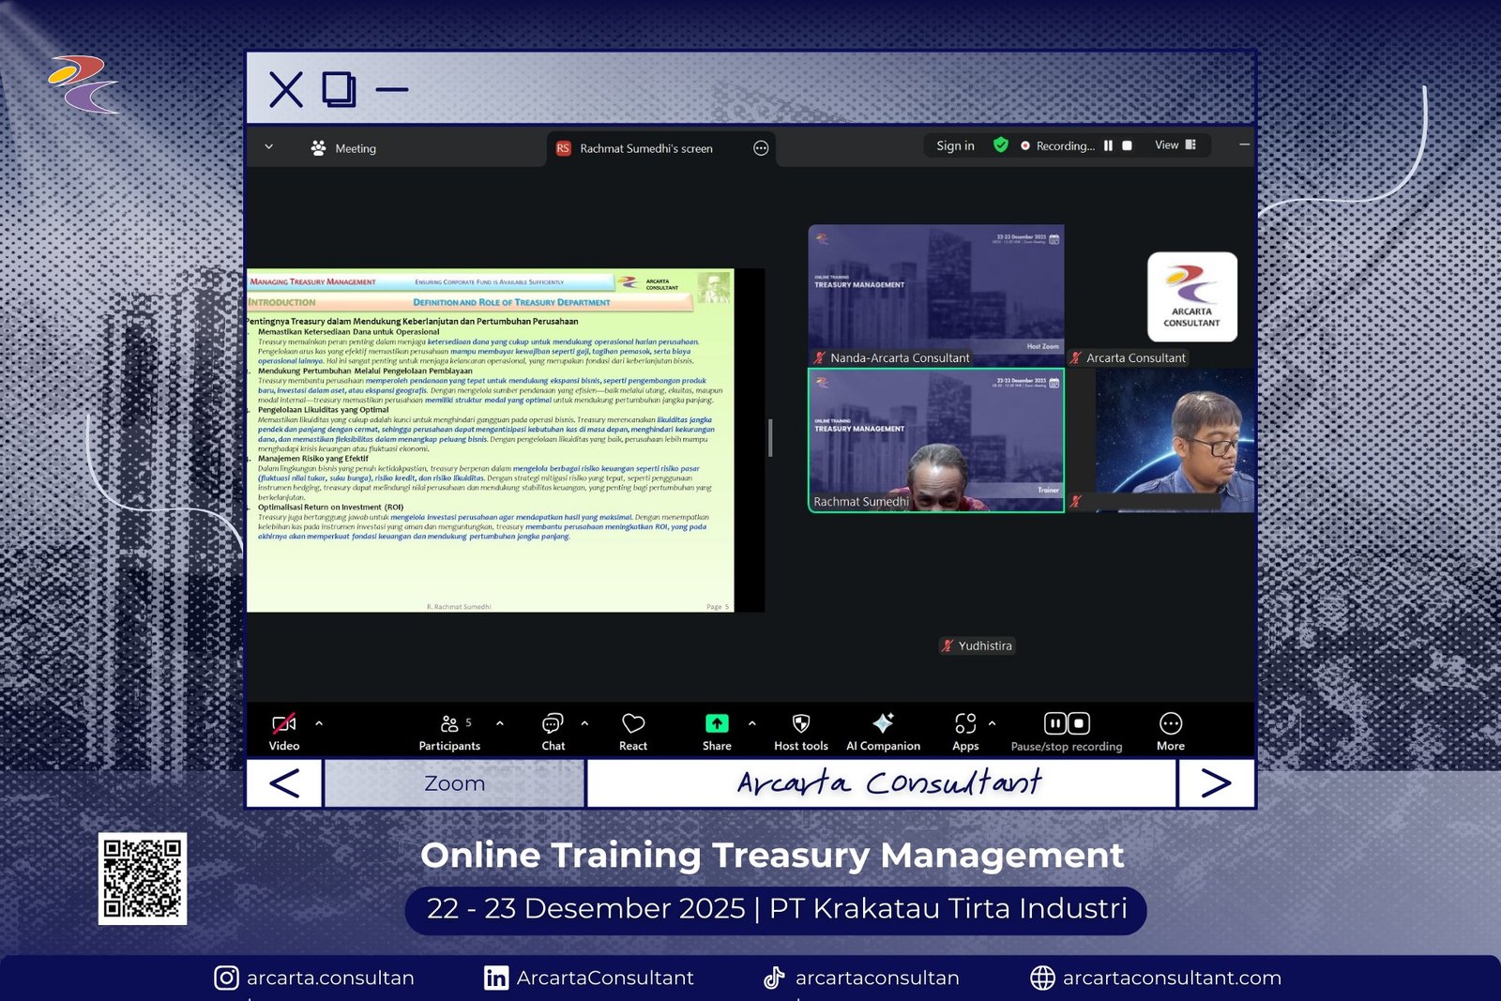Select Rachmat Sumedhi's screen tab
The height and width of the screenshot is (1001, 1501).
[645, 148]
